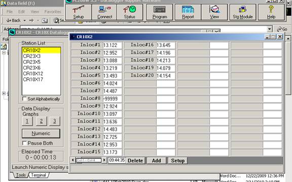Click the Inloc#1 value 13.122

(113, 45)
